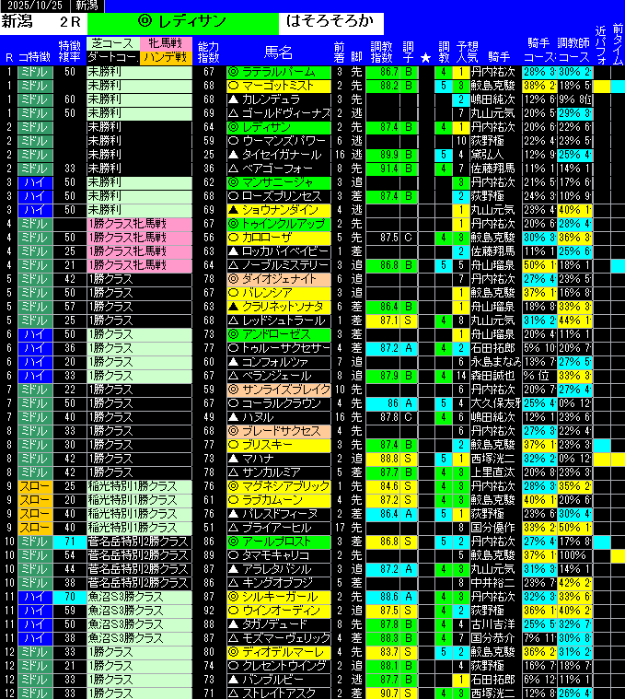Click the ▲ mark beside カレンデュラ

click(x=234, y=99)
